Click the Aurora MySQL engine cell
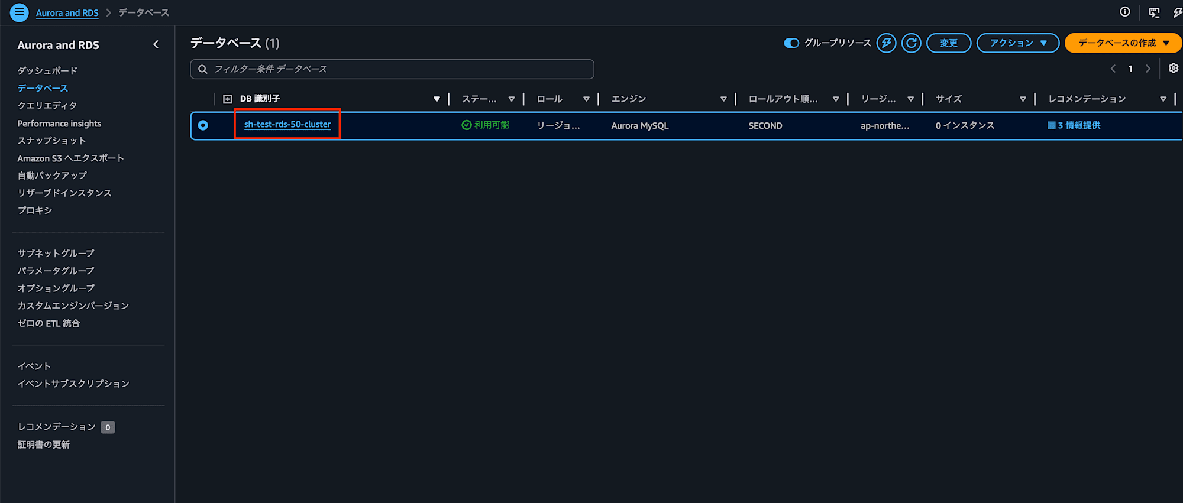Viewport: 1183px width, 503px height. point(640,125)
